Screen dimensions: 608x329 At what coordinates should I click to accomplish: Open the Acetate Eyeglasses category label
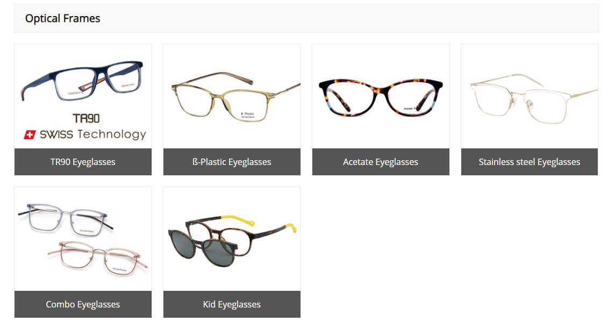coord(381,162)
